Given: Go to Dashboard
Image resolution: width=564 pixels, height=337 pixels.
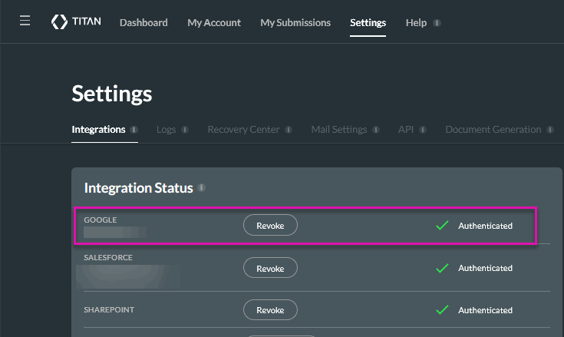Looking at the screenshot, I should [x=143, y=23].
